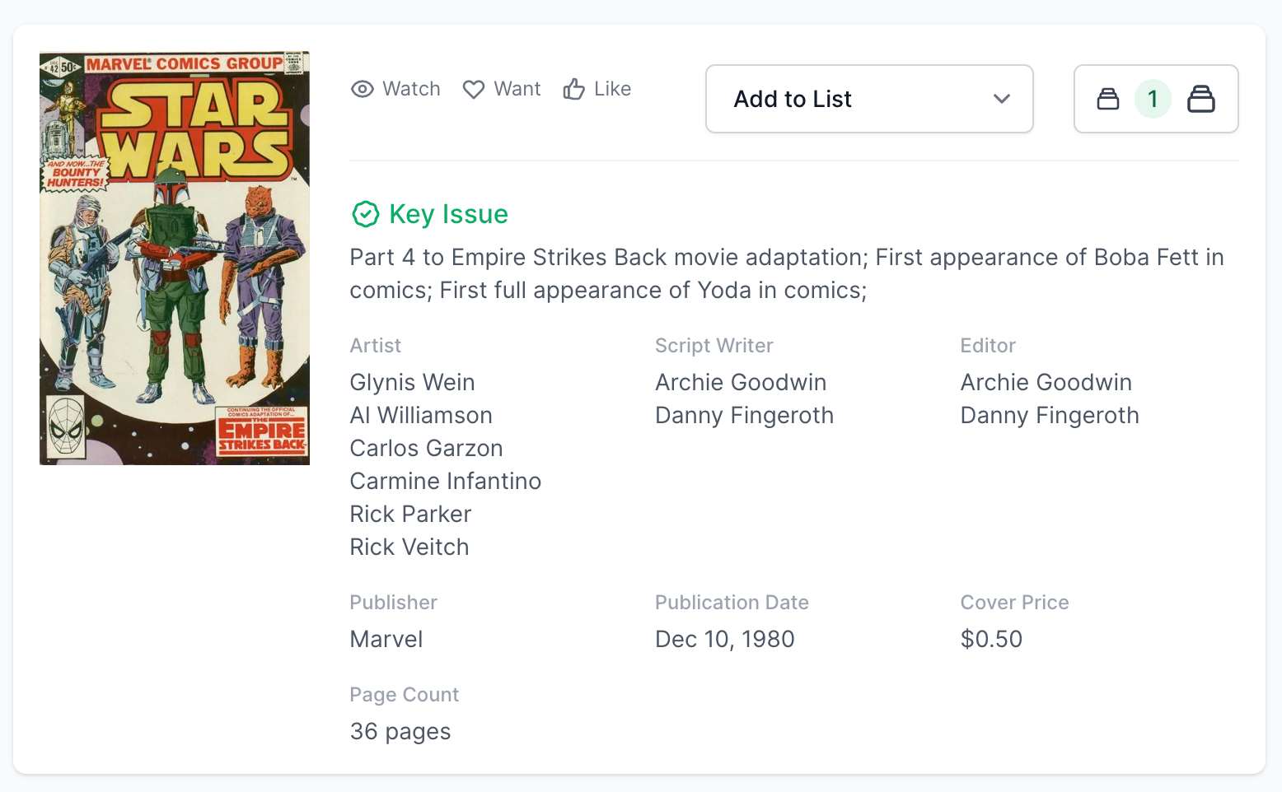Click the Watch eye icon
The image size is (1282, 792).
coord(363,89)
